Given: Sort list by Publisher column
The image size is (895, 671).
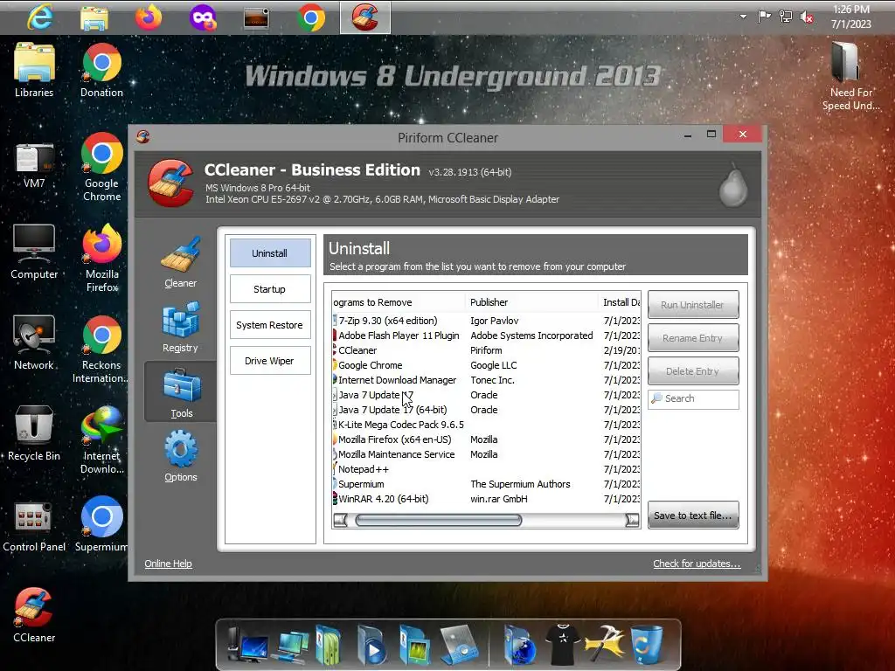Looking at the screenshot, I should [531, 302].
